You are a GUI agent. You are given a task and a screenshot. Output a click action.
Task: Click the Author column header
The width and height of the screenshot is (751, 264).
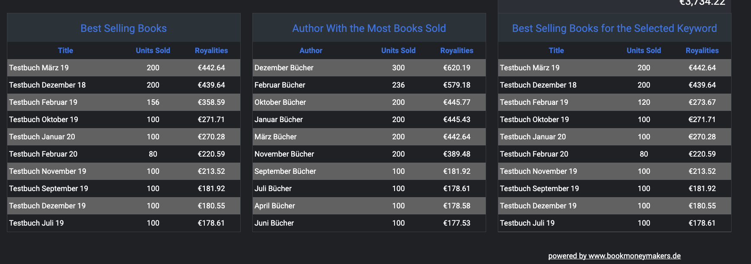tap(311, 50)
